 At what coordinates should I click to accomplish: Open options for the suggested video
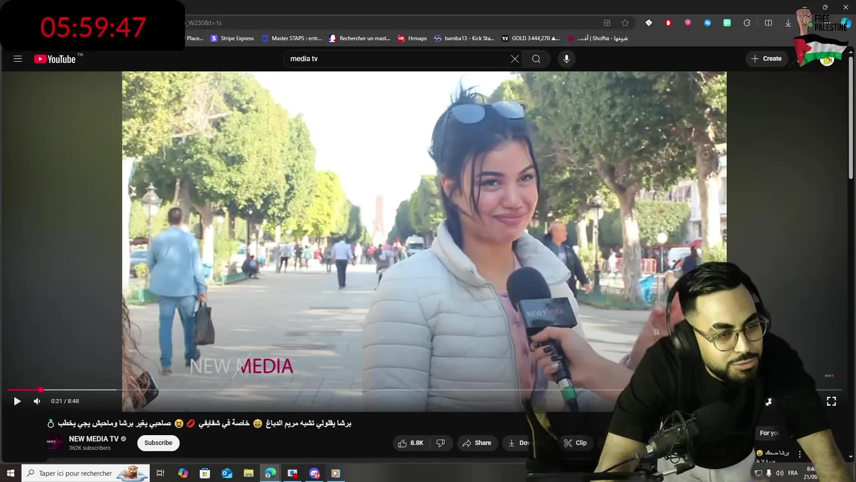(799, 454)
